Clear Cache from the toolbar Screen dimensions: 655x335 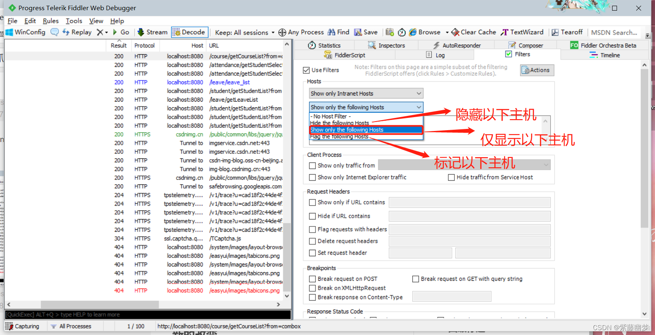pyautogui.click(x=474, y=32)
